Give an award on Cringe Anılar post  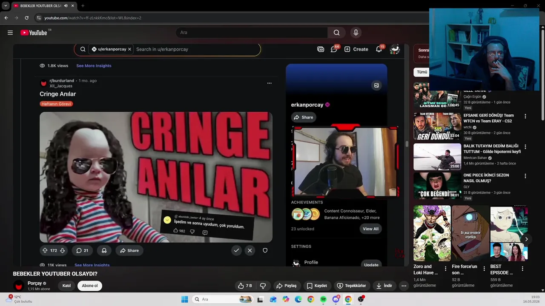[104, 251]
